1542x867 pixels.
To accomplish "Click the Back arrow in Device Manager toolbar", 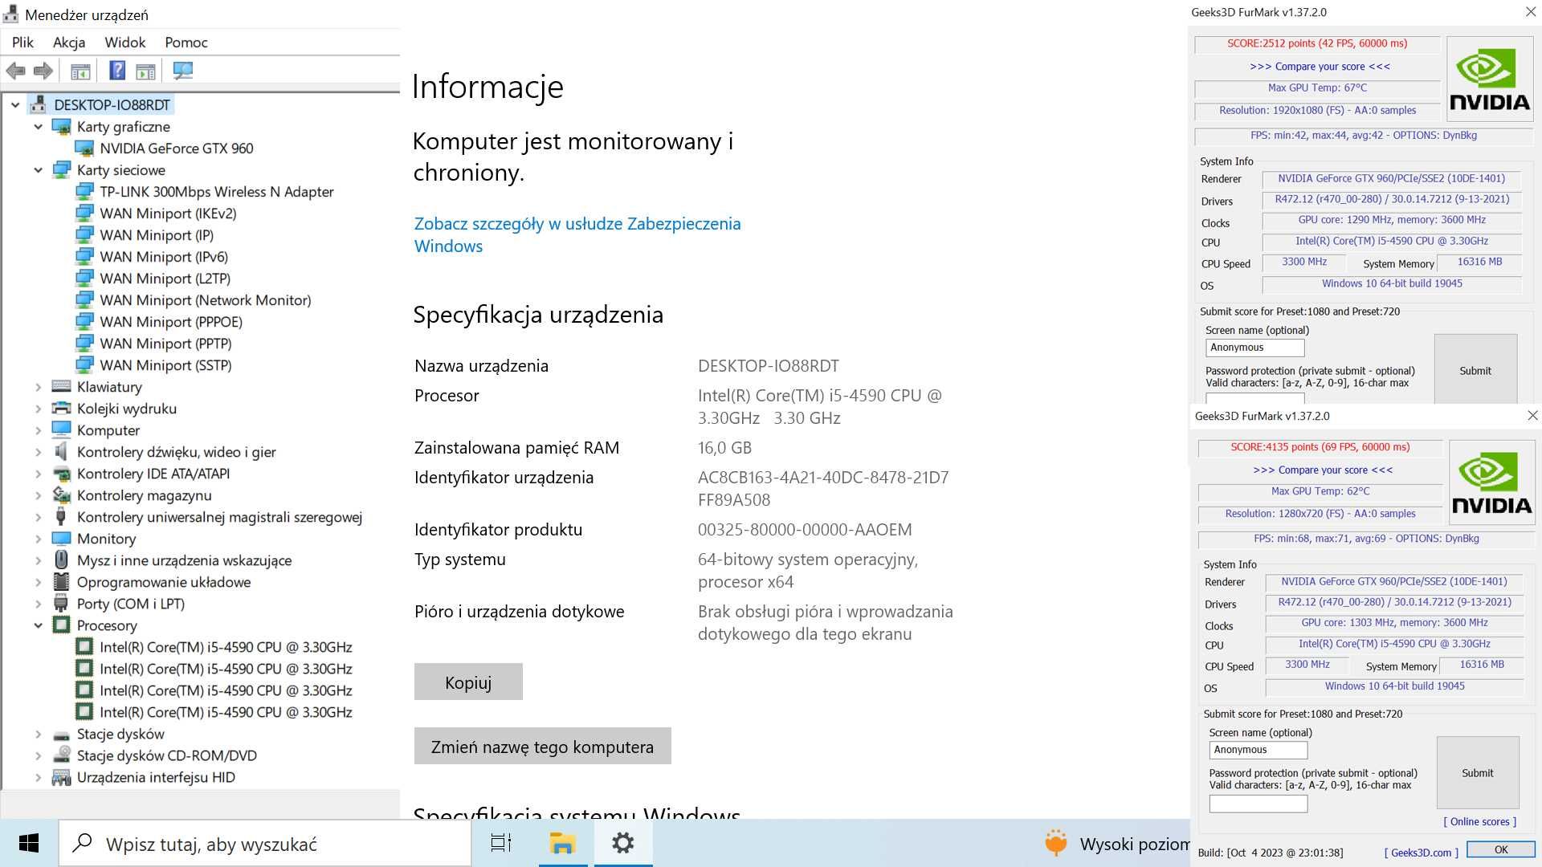I will point(15,71).
